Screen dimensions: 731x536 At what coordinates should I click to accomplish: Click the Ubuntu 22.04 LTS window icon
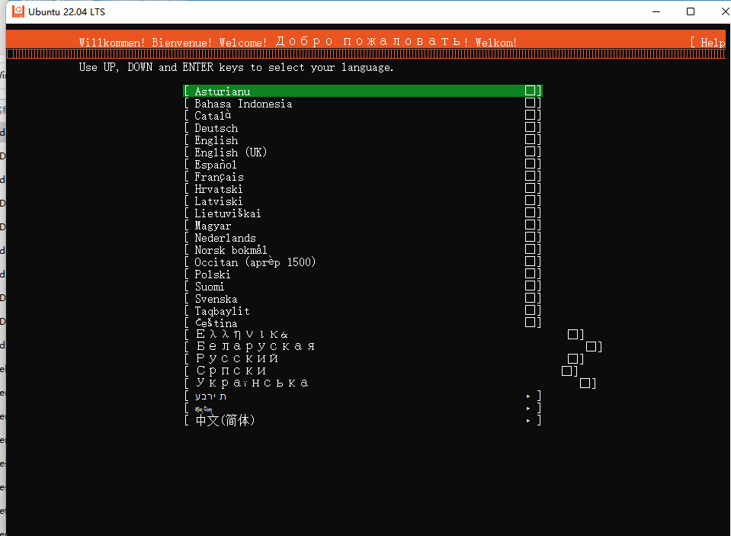click(x=18, y=11)
